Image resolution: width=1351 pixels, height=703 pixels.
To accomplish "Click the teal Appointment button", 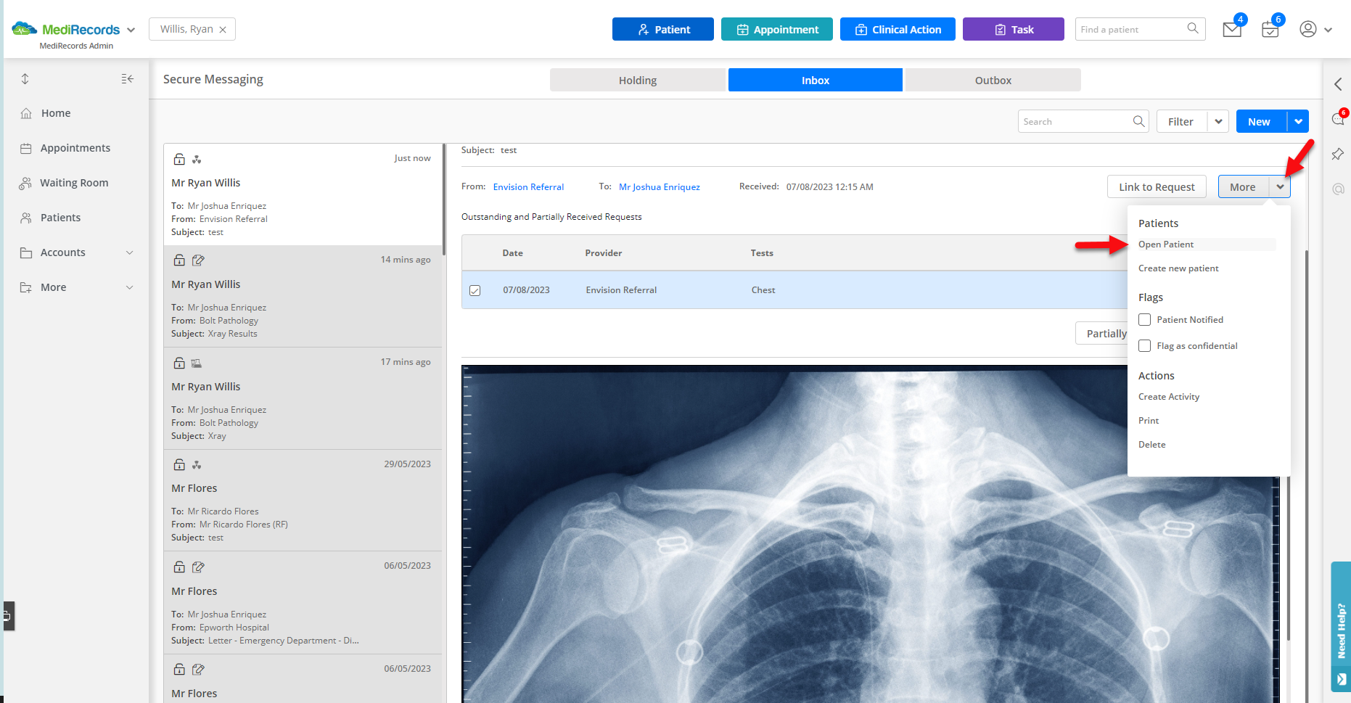I will [777, 29].
